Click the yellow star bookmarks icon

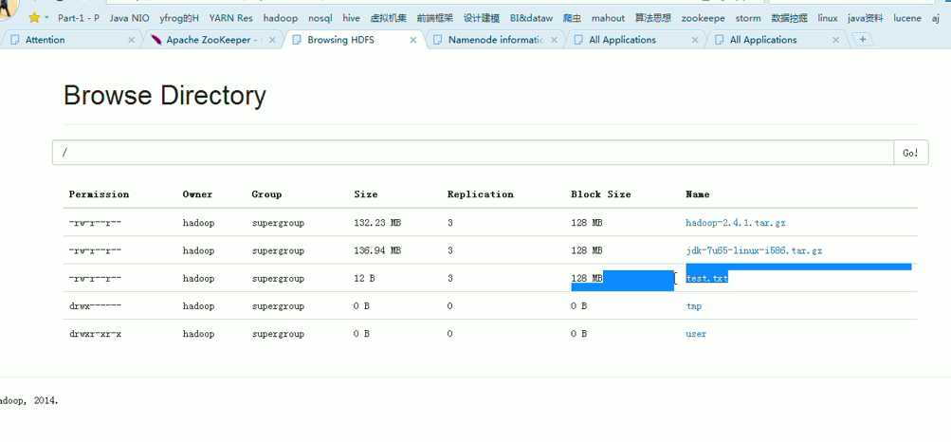[34, 18]
